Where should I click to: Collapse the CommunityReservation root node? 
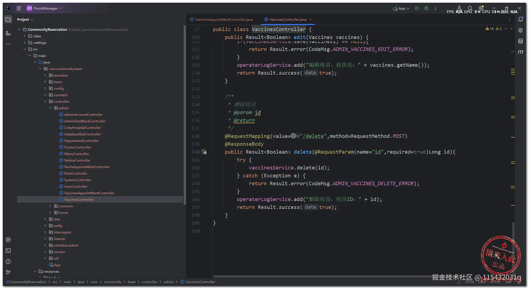pyautogui.click(x=19, y=29)
